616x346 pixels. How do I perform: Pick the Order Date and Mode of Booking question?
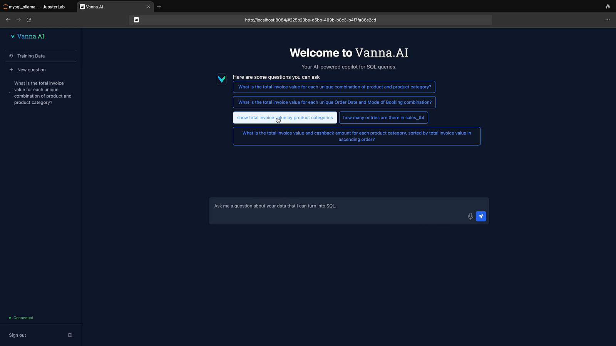point(334,102)
